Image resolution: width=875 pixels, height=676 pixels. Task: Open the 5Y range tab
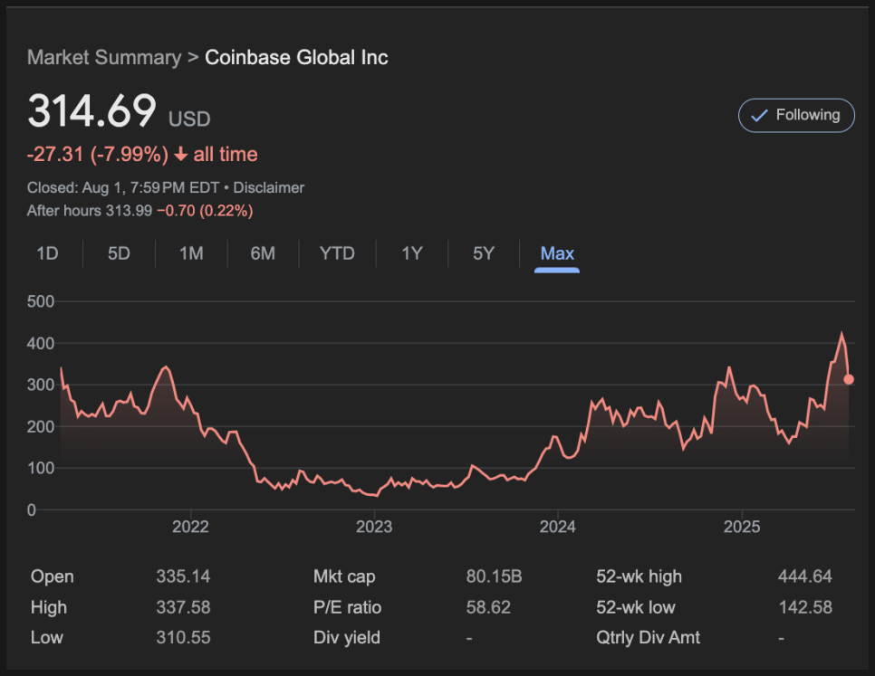484,253
